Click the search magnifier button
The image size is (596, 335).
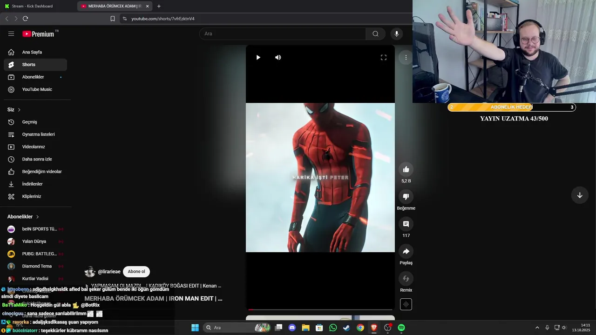pos(375,33)
